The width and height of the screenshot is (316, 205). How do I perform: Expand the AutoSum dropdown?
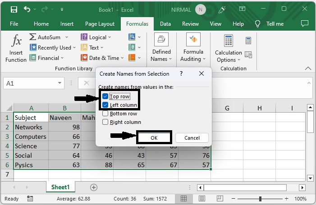coord(67,37)
